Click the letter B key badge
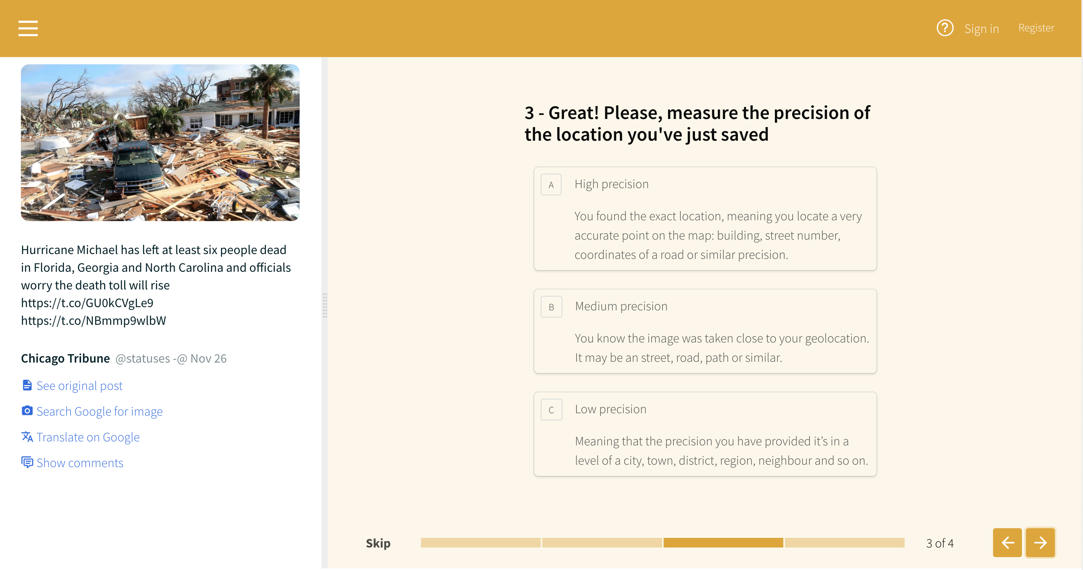Viewport: 1083px width, 570px height. pos(551,307)
